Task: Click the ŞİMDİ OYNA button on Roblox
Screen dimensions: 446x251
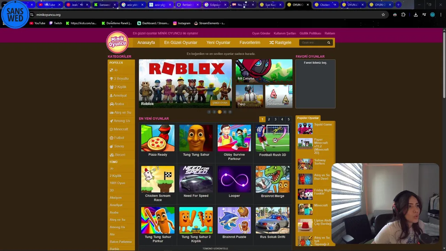Action: click(220, 103)
